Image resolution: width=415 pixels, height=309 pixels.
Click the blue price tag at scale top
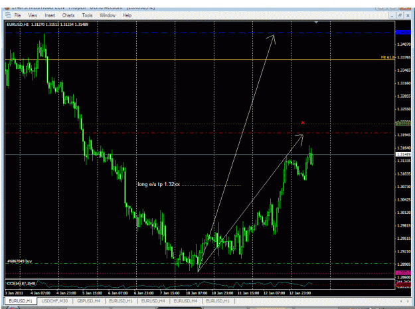(x=403, y=33)
